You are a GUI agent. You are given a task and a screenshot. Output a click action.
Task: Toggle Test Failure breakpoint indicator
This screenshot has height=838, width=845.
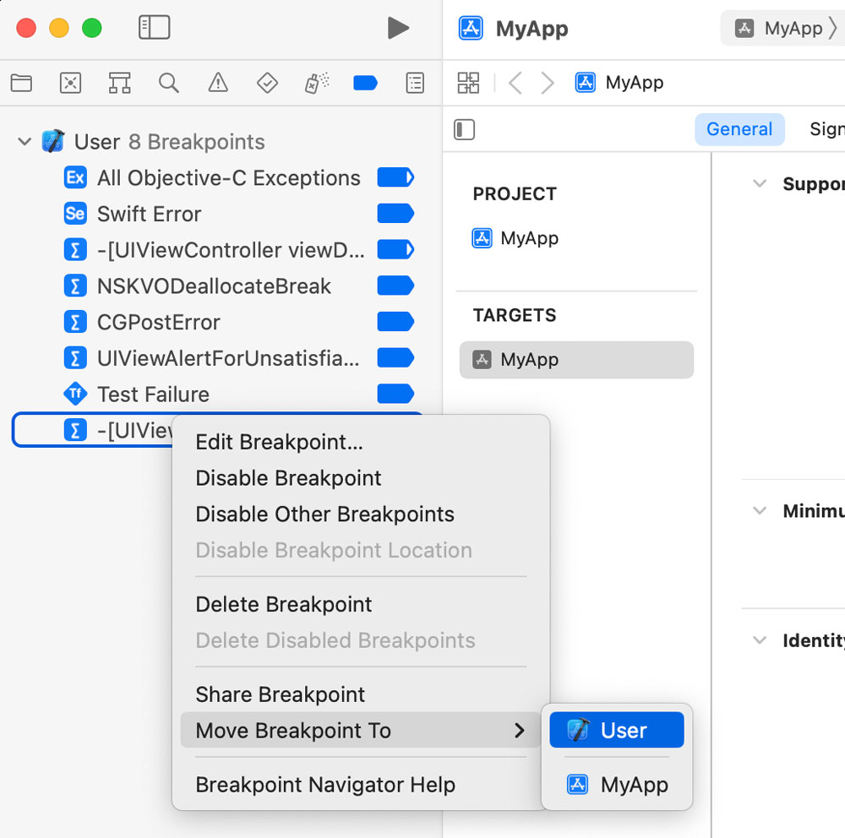coord(395,394)
